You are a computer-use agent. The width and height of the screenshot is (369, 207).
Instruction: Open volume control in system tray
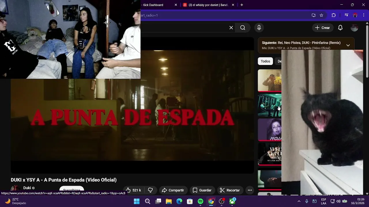coord(338,201)
